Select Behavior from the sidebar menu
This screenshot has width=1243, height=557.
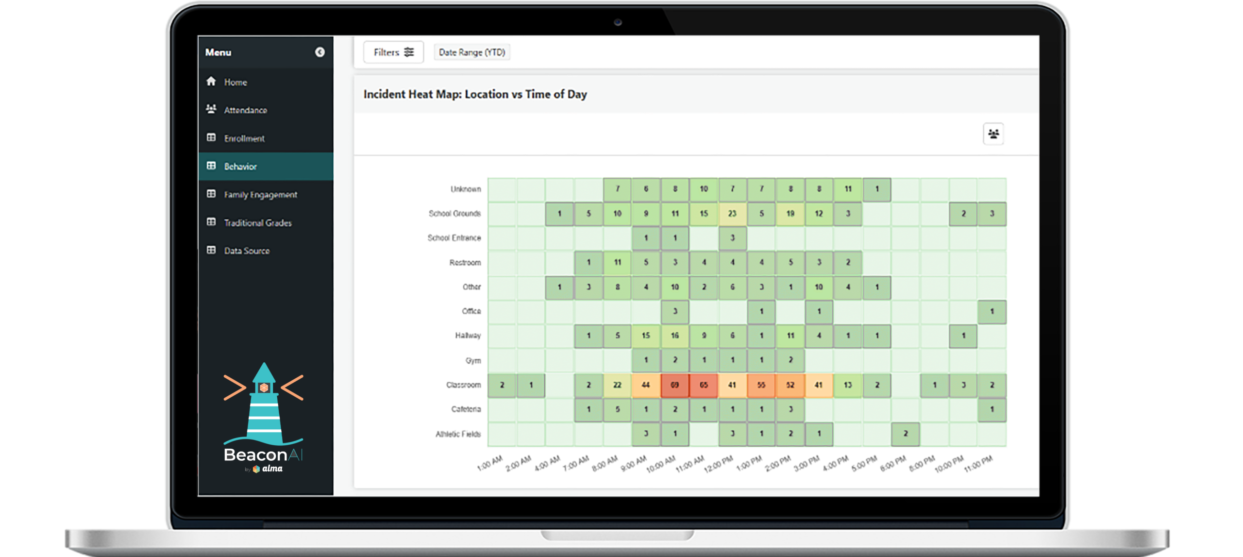(x=240, y=167)
